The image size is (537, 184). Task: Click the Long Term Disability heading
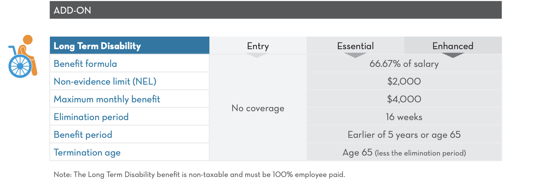point(98,46)
